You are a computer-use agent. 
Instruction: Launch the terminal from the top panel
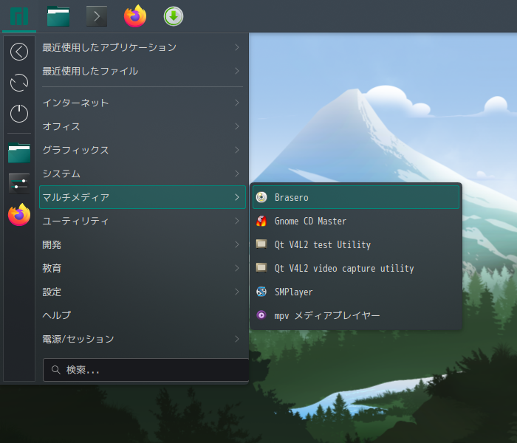[97, 16]
